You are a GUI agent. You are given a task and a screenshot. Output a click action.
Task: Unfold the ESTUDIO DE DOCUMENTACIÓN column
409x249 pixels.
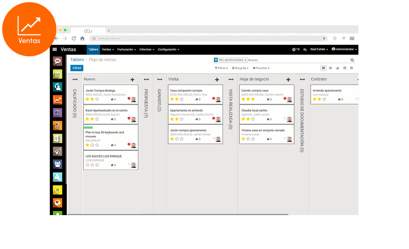[x=302, y=79]
